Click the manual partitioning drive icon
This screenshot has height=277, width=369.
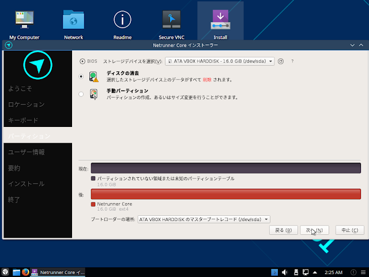click(93, 94)
